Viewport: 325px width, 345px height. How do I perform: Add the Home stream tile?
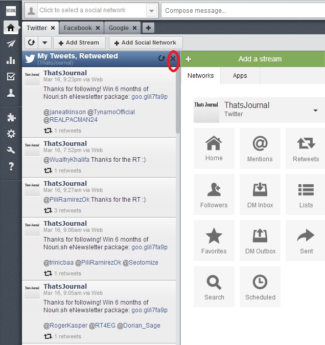(x=214, y=148)
